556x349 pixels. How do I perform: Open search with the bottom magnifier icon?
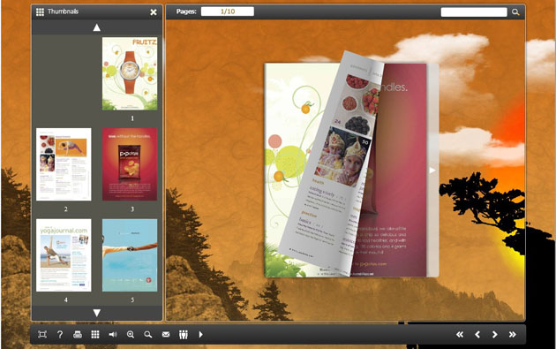(148, 335)
